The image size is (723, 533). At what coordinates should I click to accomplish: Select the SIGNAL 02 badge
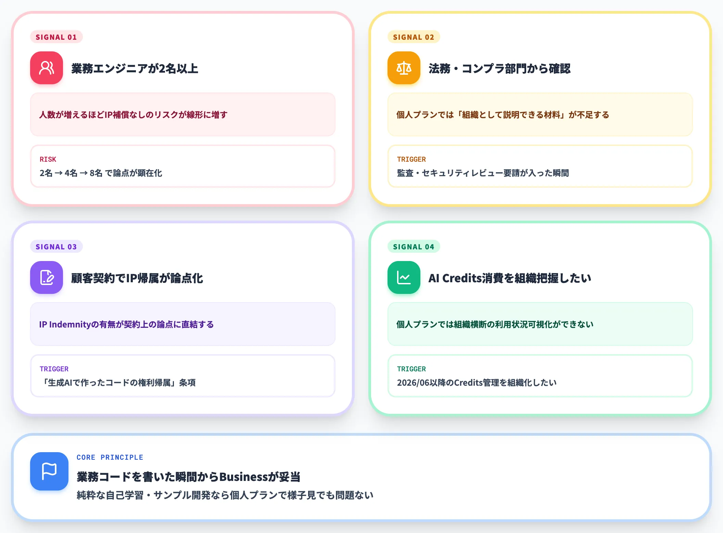[414, 37]
